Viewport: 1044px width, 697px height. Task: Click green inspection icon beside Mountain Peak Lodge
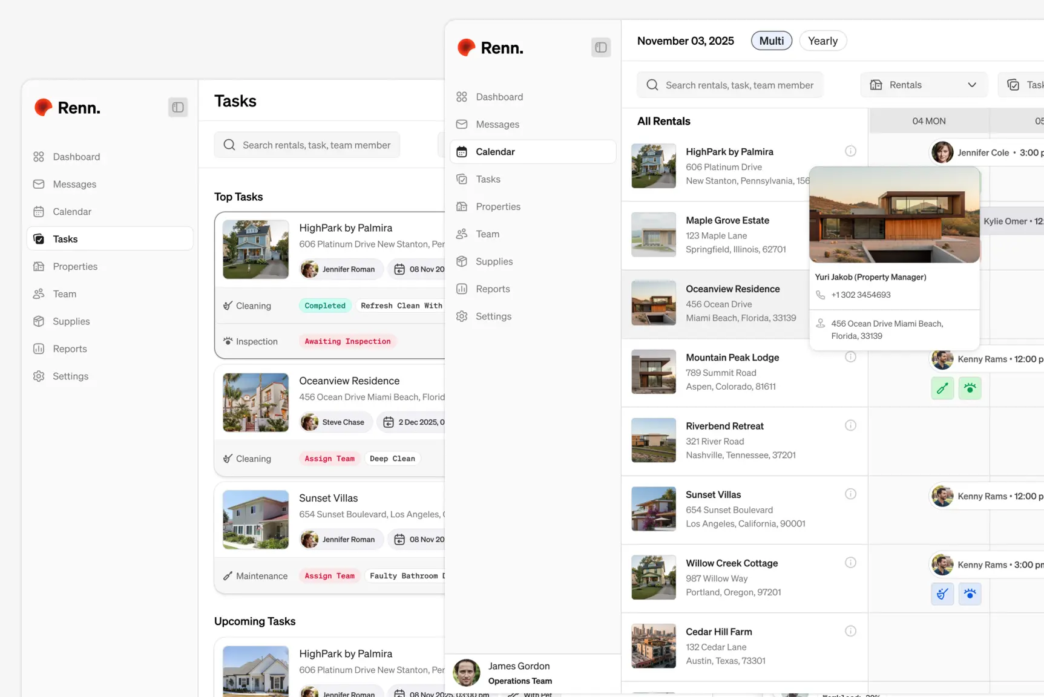[x=970, y=388]
